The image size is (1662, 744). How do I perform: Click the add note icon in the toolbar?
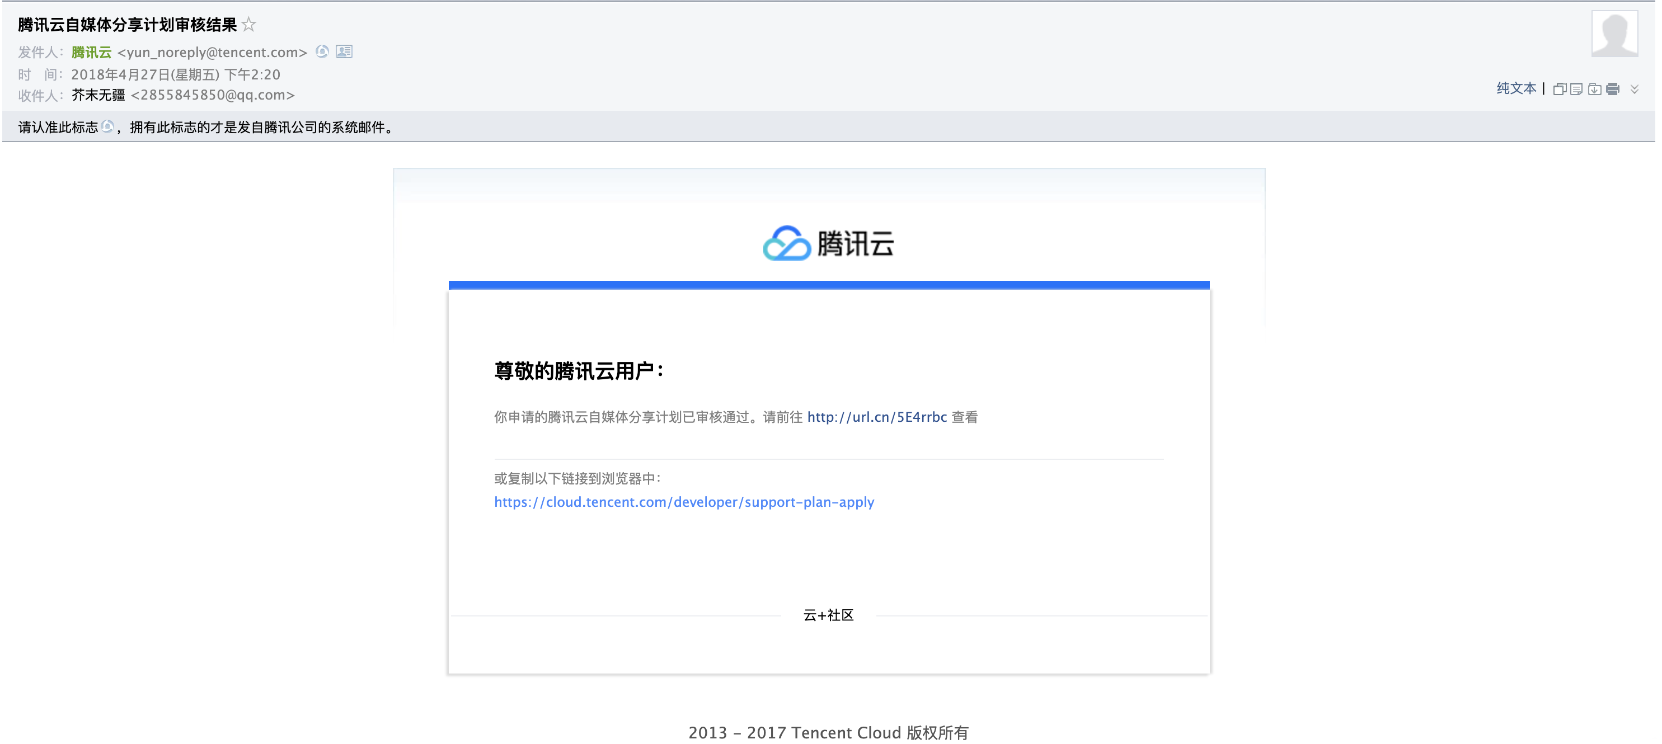[x=1576, y=89]
